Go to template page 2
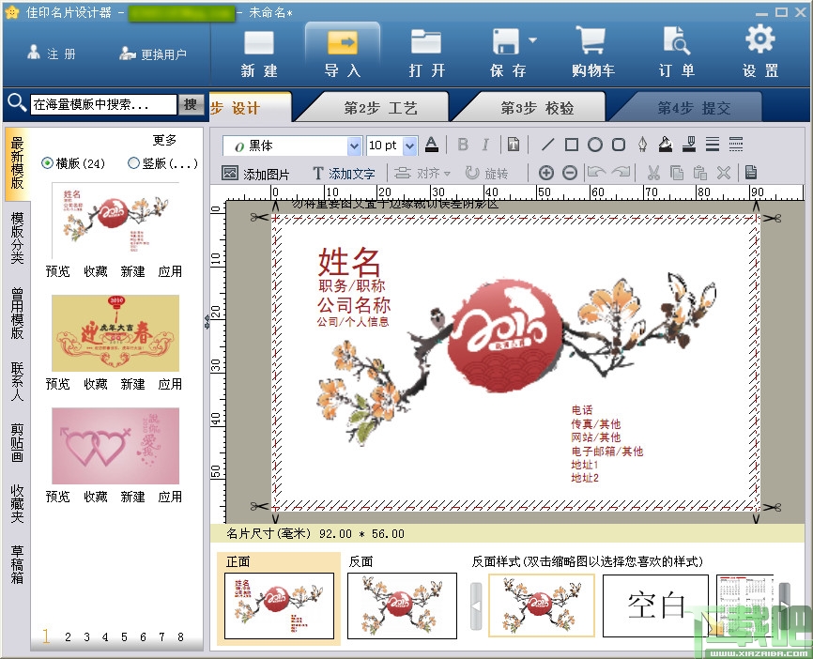The image size is (813, 659). 68,636
